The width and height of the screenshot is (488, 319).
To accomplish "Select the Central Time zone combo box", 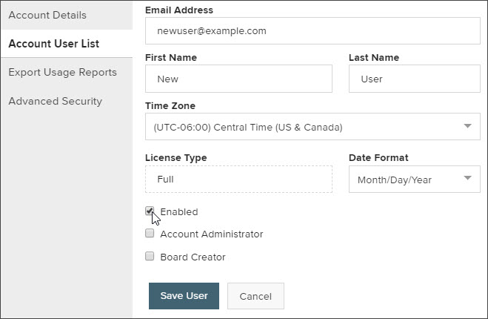I will click(312, 127).
